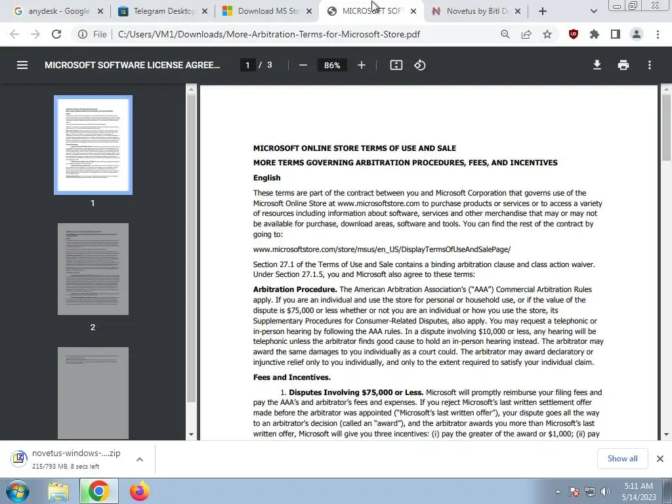Click the taskbar clock 5:11 AM
The width and height of the screenshot is (672, 504).
pyautogui.click(x=639, y=486)
